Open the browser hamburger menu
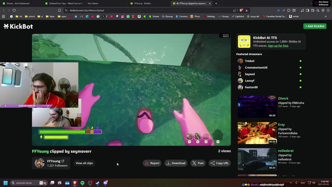The image size is (332, 187). pos(328,10)
